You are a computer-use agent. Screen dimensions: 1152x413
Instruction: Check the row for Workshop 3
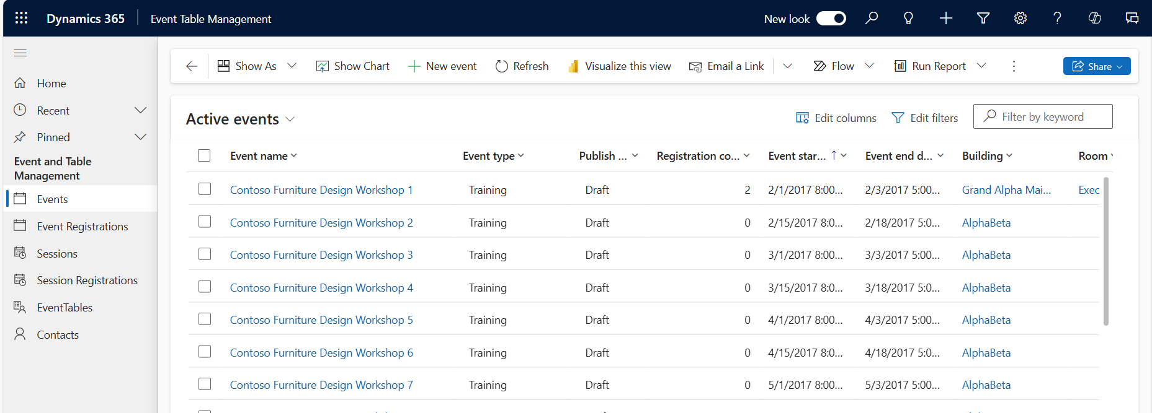click(x=205, y=254)
